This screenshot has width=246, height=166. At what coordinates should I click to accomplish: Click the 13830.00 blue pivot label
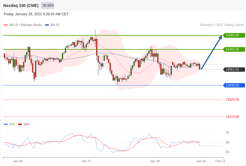tap(234, 85)
